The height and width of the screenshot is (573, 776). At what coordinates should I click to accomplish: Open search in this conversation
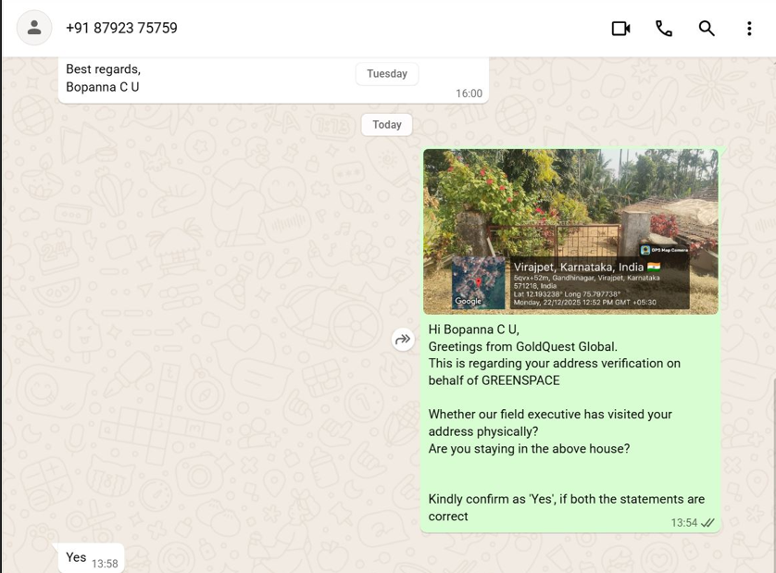(707, 29)
